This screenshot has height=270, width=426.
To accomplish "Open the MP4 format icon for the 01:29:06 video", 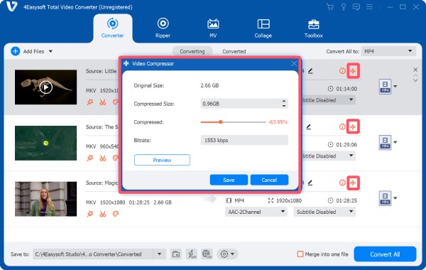I will tap(385, 143).
